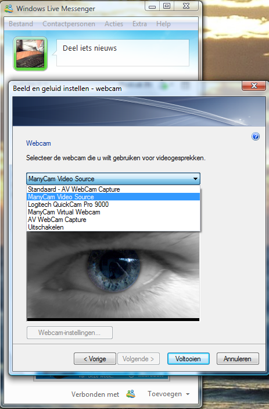Open the Bestand menu
Screen dimensions: 269x409
[x=21, y=24]
